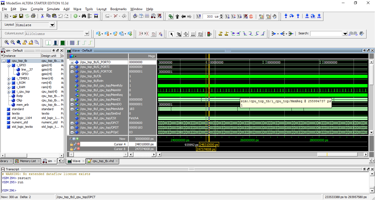This screenshot has height=200, width=375.
Task: Expand the i_TIMER1 instance node
Action: click(x=9, y=79)
